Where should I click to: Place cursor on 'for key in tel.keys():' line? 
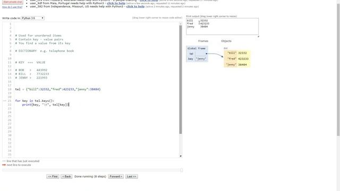[35, 101]
